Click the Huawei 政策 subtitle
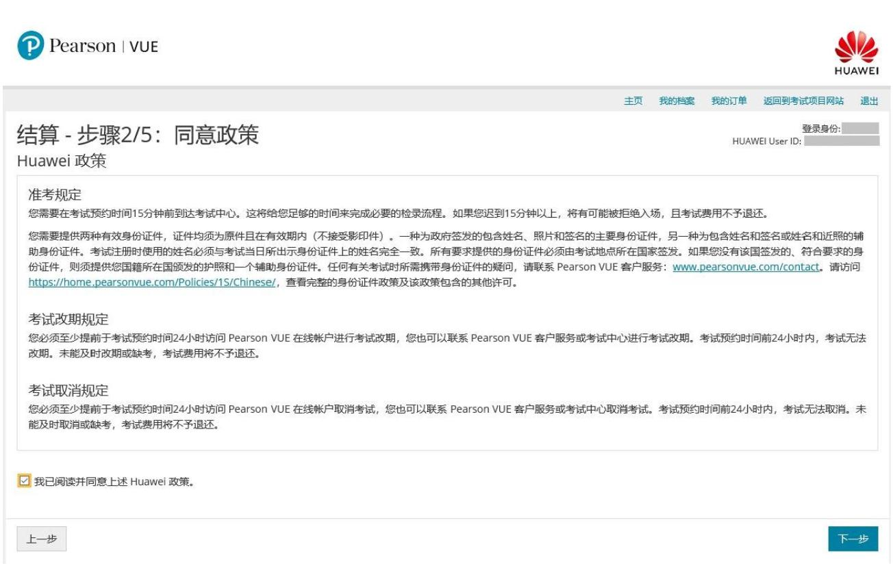Image resolution: width=893 pixels, height=566 pixels. [62, 162]
